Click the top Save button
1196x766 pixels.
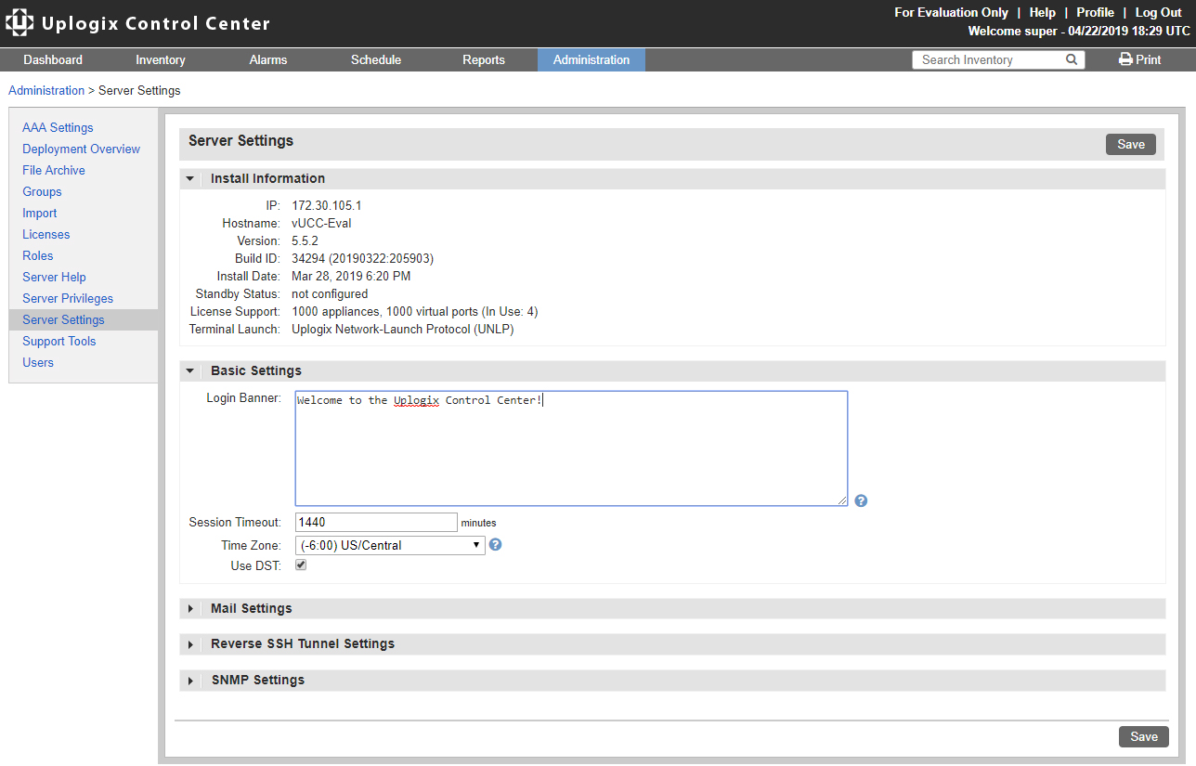click(x=1131, y=144)
